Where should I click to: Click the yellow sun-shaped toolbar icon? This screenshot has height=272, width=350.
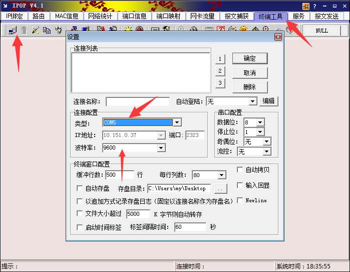(128, 31)
